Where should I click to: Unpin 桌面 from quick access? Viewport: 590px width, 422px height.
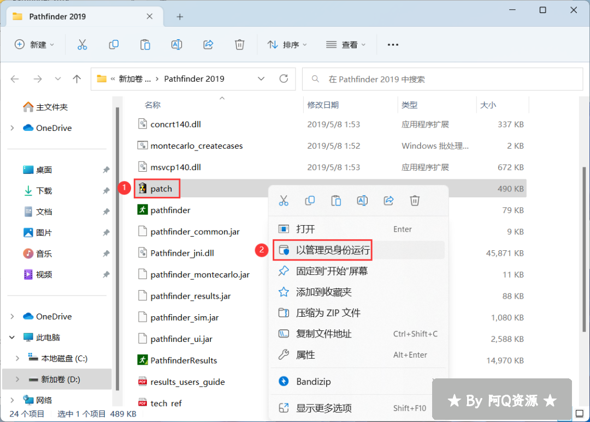click(x=106, y=170)
